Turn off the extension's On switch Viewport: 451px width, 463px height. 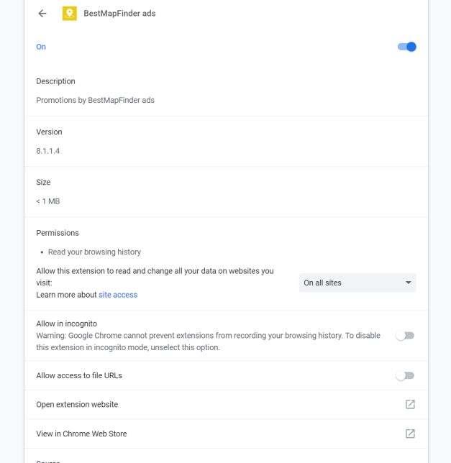click(406, 47)
